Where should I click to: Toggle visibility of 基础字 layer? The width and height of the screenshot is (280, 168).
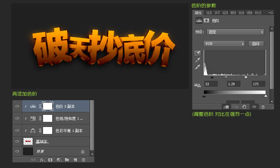click(x=17, y=141)
